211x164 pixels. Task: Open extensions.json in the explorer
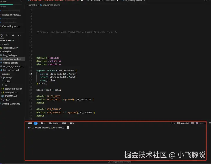coord(11,48)
